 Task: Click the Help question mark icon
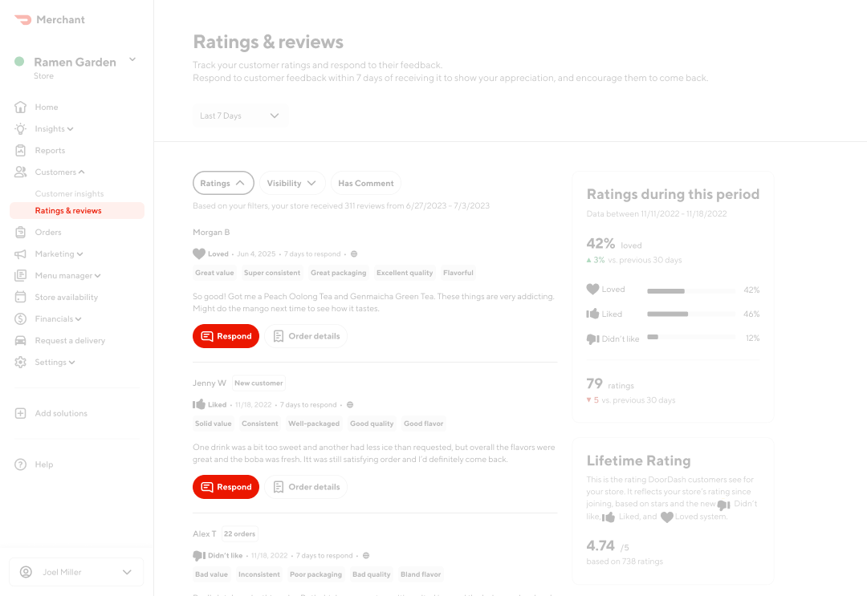[20, 464]
